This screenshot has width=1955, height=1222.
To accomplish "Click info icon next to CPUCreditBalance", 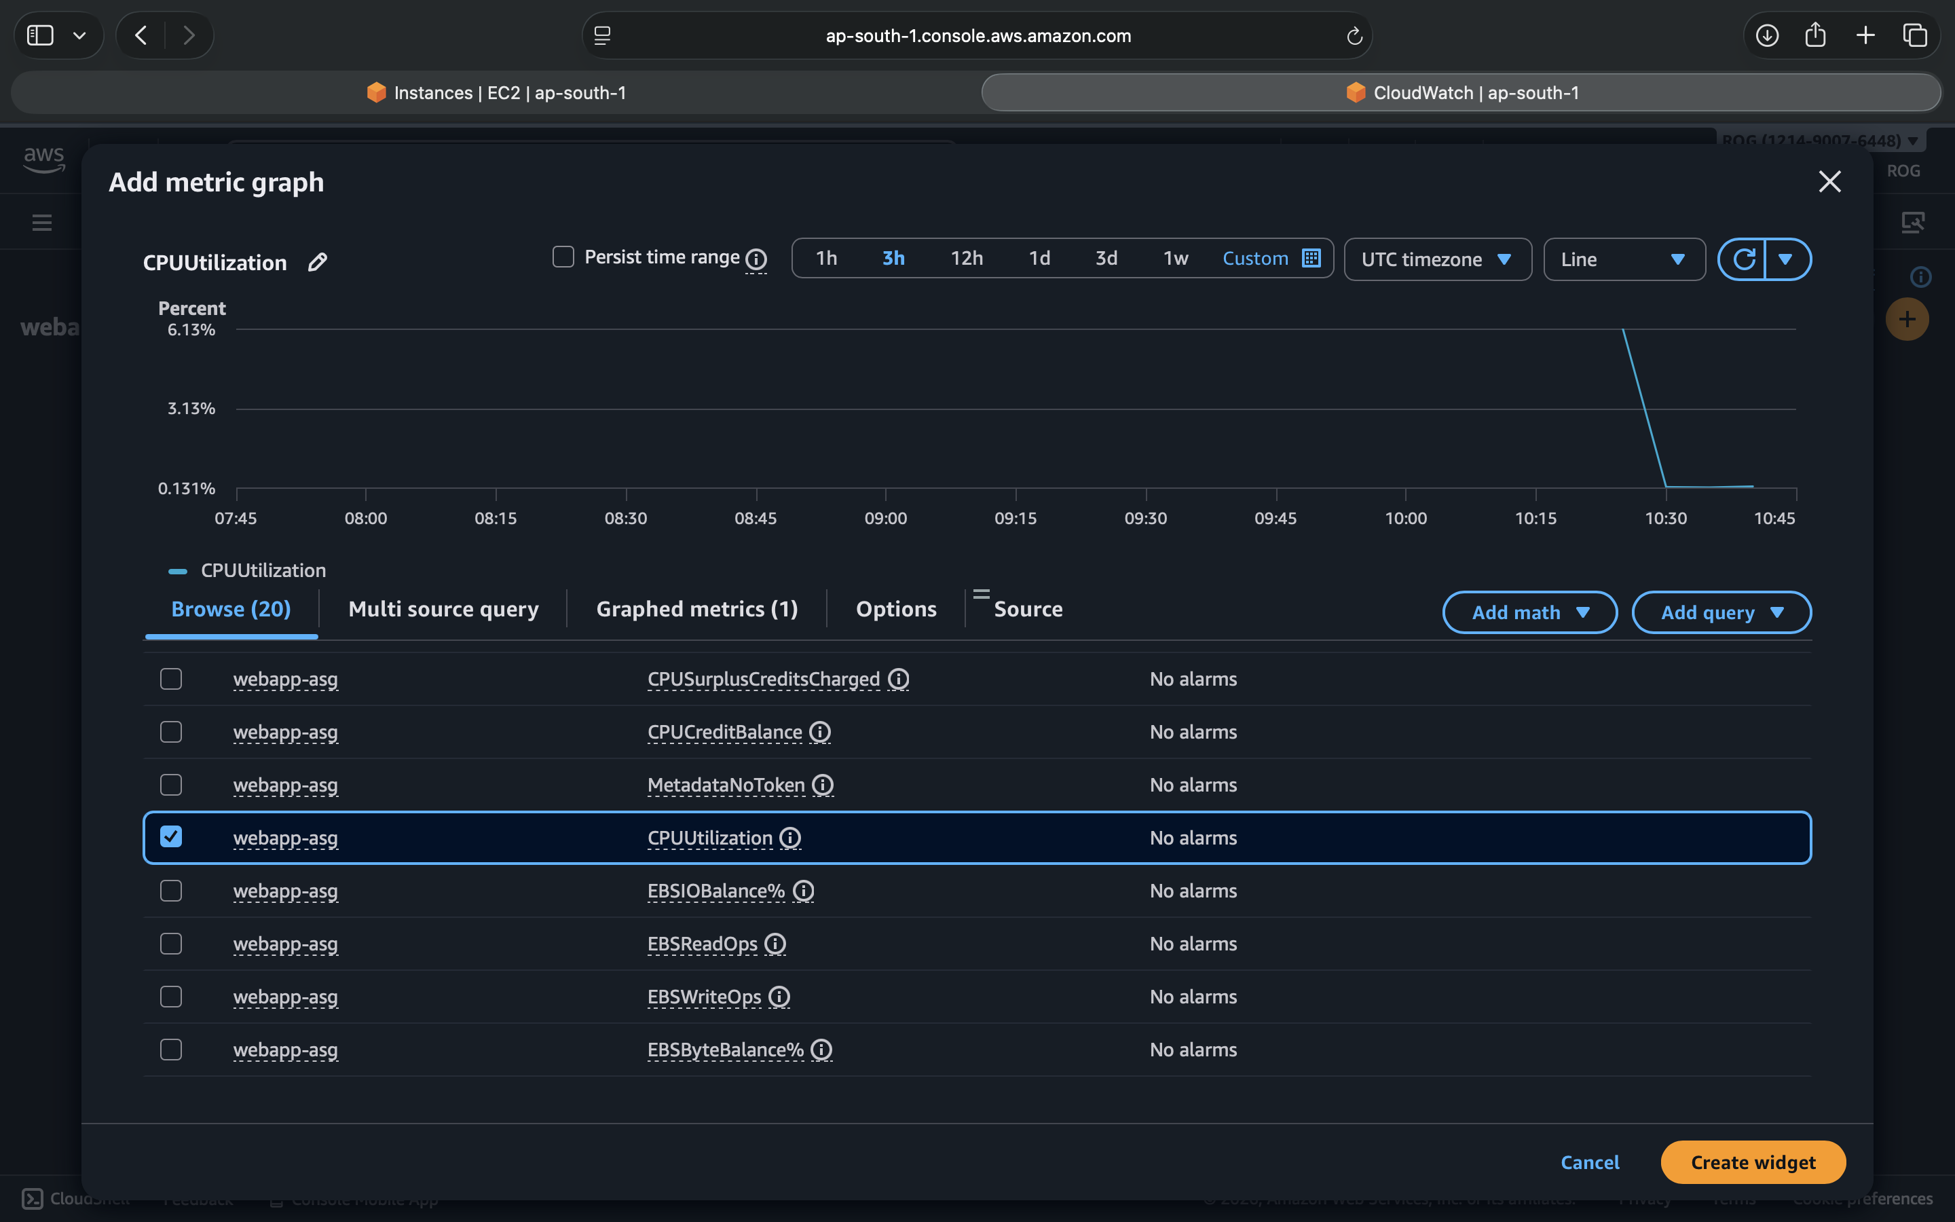I will pos(820,731).
